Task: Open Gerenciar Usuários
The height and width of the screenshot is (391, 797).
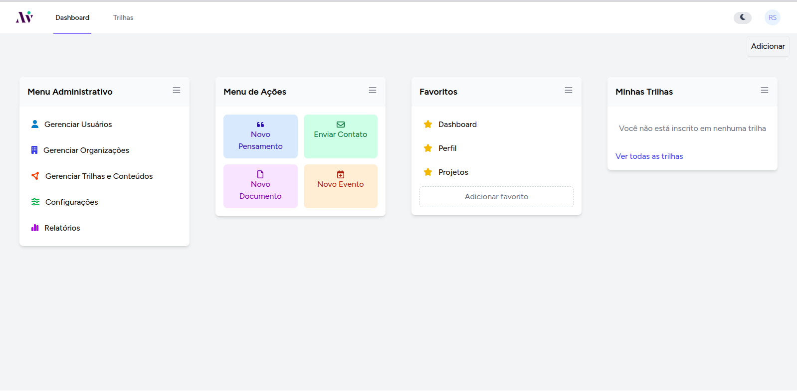Action: point(78,125)
